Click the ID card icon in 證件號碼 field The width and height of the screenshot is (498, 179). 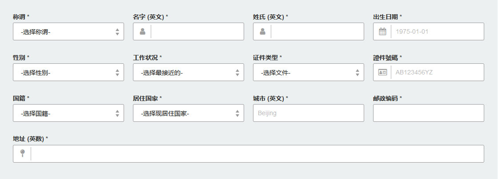click(383, 72)
